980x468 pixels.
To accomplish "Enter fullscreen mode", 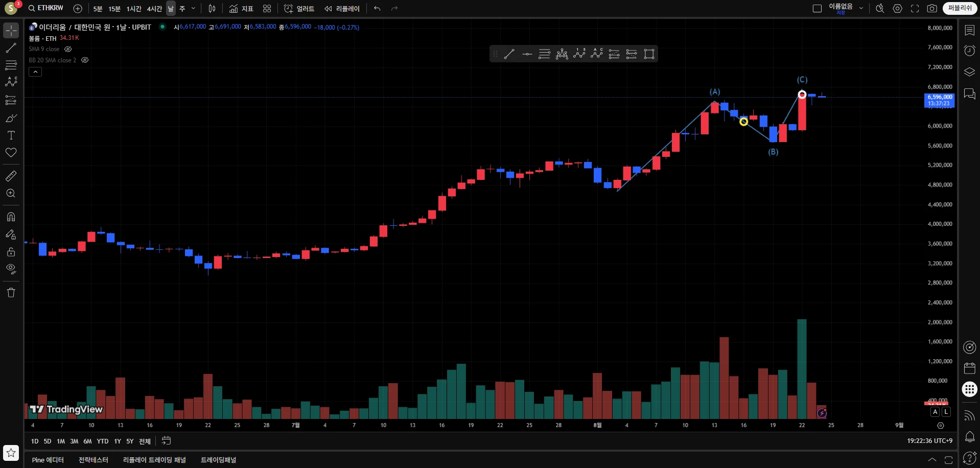I will 915,9.
